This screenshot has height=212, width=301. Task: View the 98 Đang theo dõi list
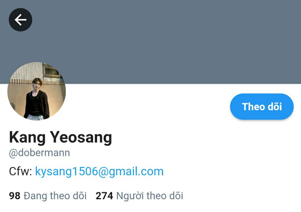click(x=48, y=196)
